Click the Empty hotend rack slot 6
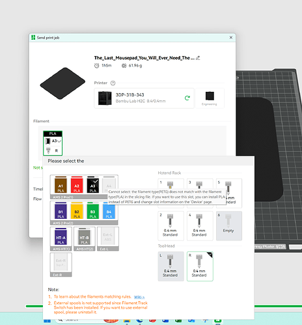Image resolution: width=302 pixels, height=325 pixels. (x=229, y=226)
